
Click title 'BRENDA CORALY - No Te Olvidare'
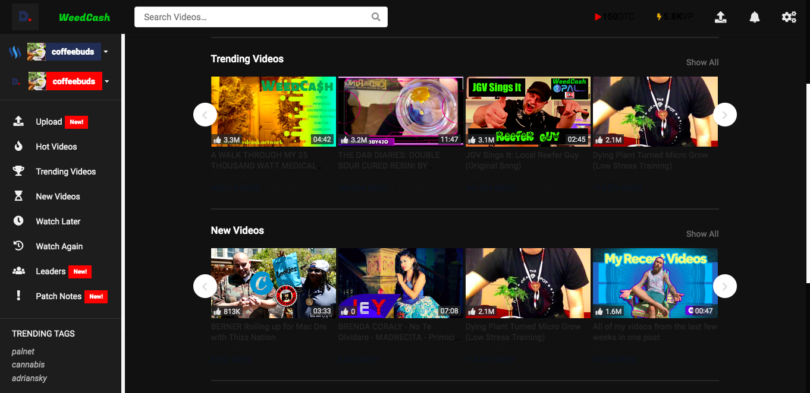tap(400, 332)
